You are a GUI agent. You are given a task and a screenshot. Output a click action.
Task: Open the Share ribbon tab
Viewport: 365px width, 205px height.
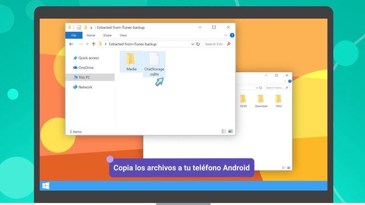pyautogui.click(x=107, y=35)
